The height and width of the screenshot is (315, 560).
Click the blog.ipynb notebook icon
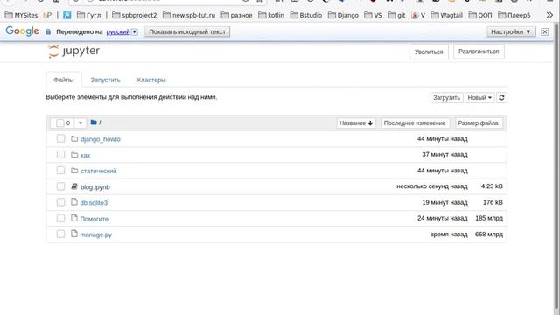click(x=74, y=186)
